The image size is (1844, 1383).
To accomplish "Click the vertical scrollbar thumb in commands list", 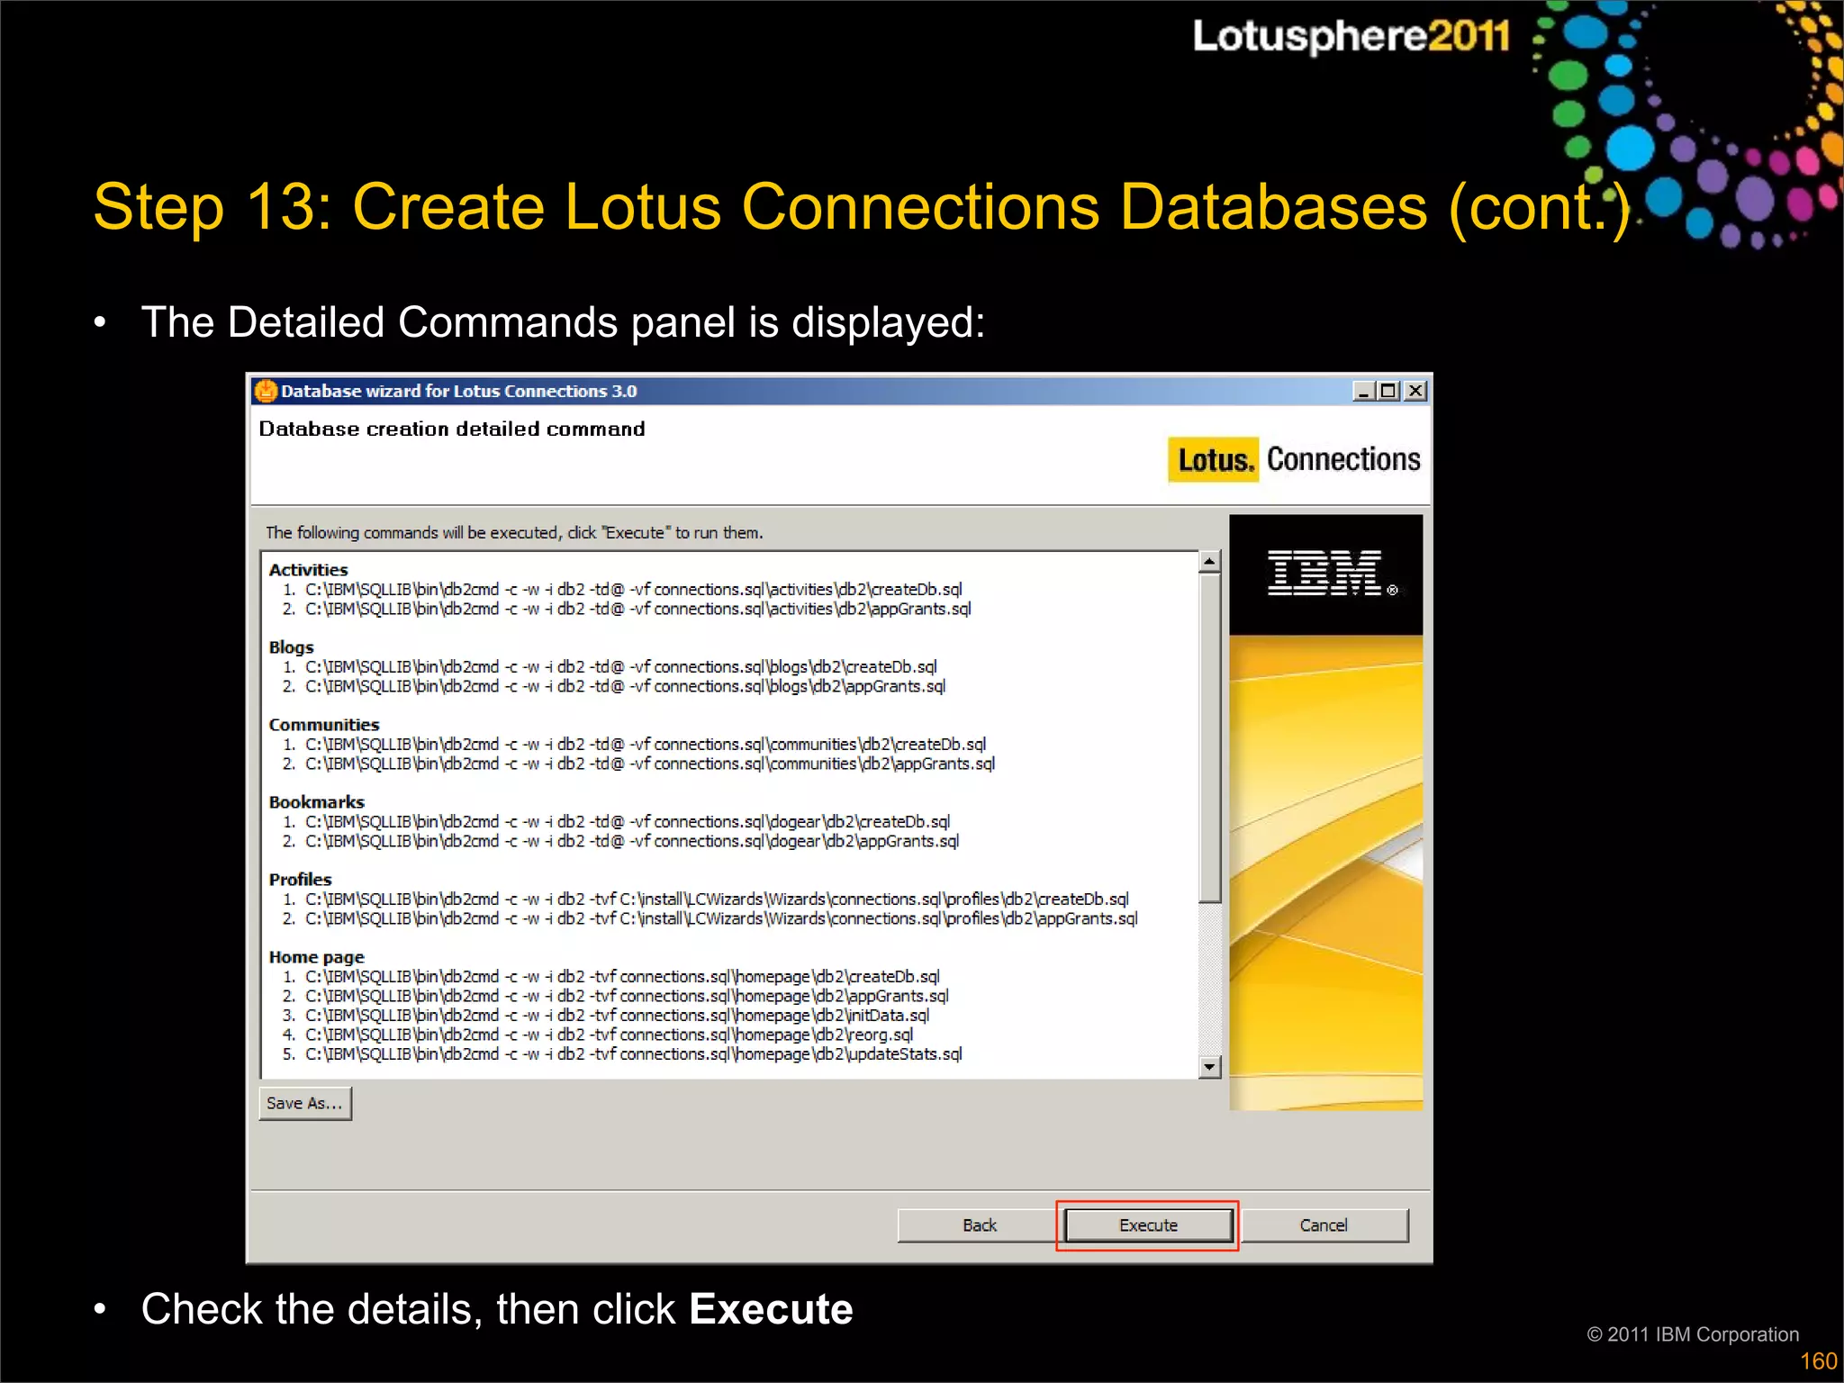I will 1209,737.
